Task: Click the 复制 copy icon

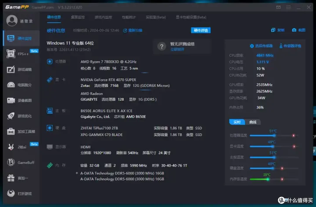Action: pos(273,30)
